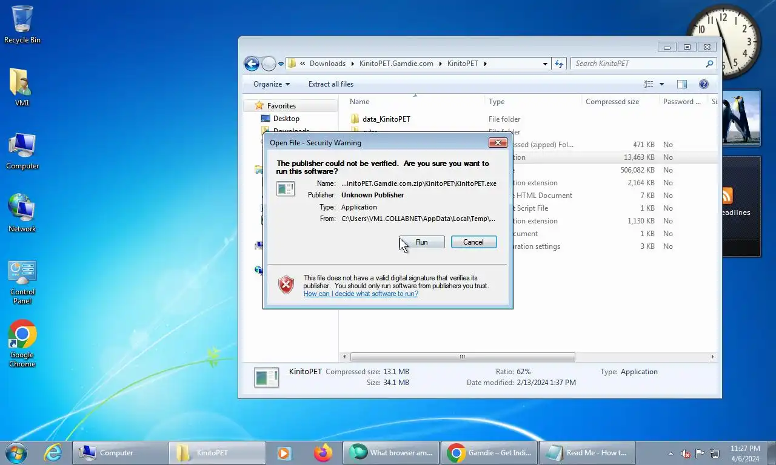Click Favorites in the navigation pane
Viewport: 776px width, 465px height.
[x=281, y=106]
